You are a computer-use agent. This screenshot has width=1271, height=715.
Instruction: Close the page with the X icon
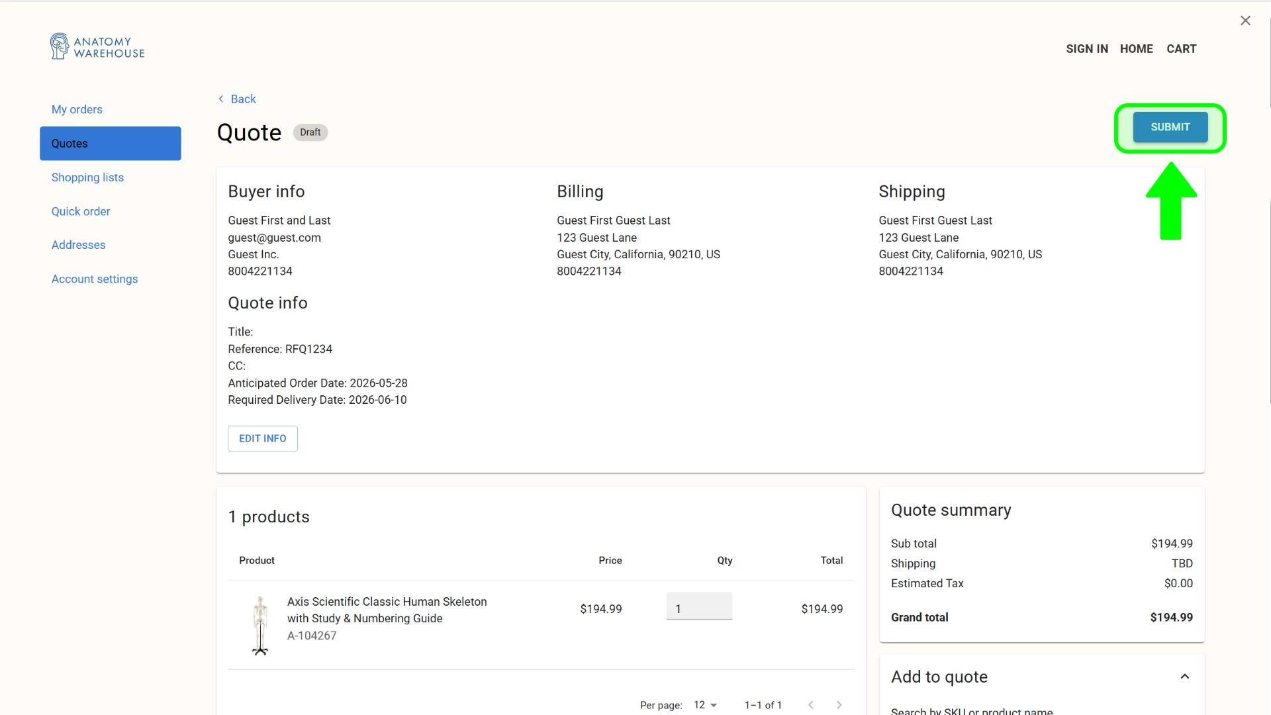tap(1245, 21)
